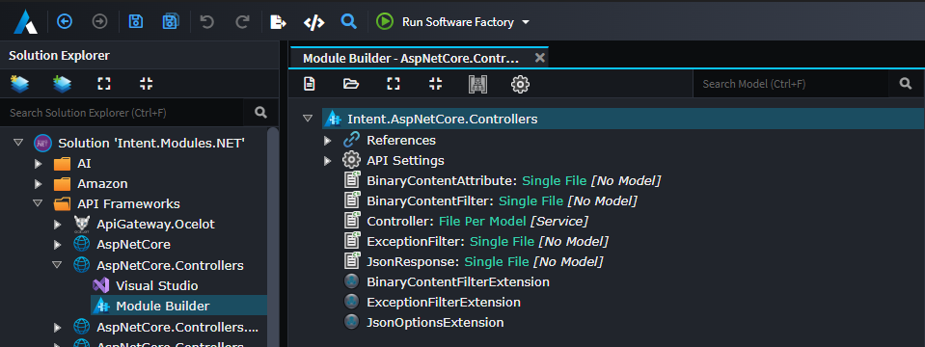Viewport: 925px width, 347px height.
Task: Click first stacked layers icon in Solution Explorer
Action: click(x=19, y=84)
